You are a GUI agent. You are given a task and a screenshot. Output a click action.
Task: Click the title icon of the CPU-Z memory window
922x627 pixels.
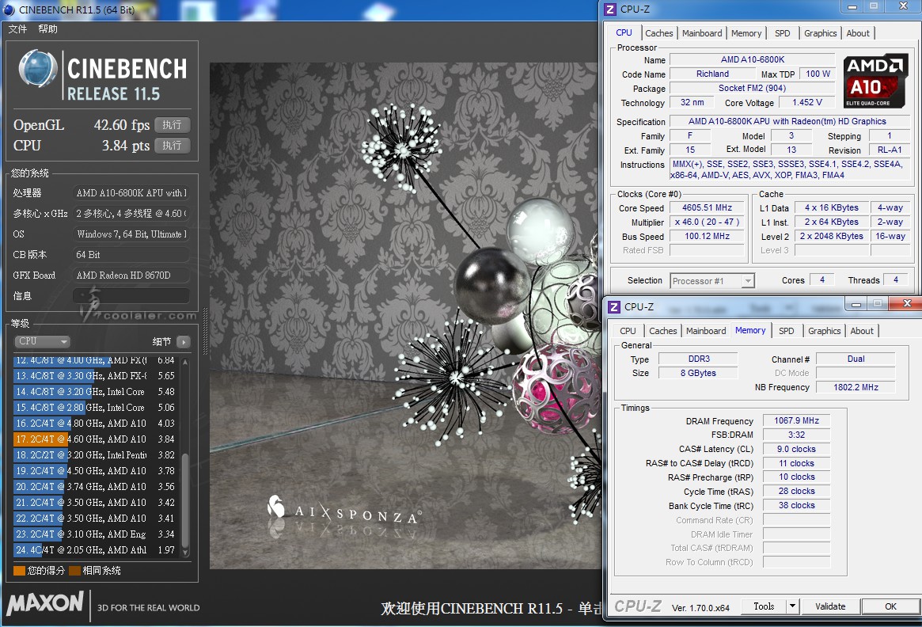[x=614, y=307]
